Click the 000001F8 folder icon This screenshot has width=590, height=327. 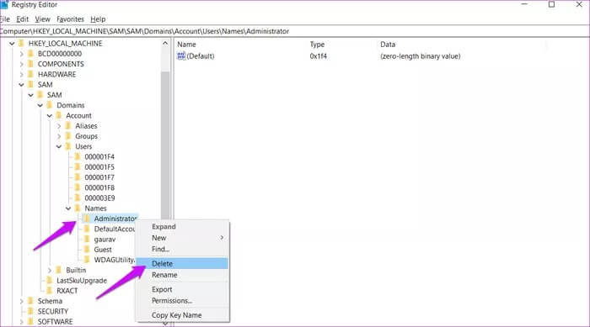click(x=78, y=187)
